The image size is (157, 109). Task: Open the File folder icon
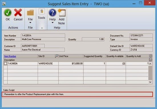tap(30, 13)
